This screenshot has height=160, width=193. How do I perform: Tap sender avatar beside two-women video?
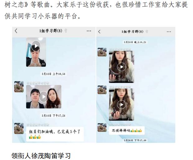pyautogui.click(x=19, y=87)
